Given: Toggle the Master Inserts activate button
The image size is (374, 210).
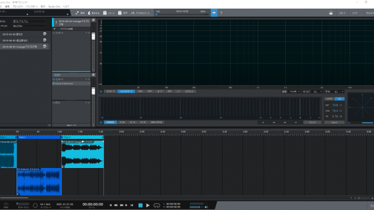Looking at the screenshot, I should pyautogui.click(x=54, y=79).
